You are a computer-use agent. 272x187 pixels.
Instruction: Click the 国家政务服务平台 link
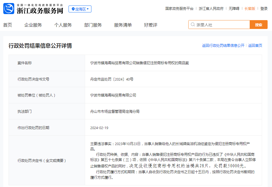coord(179,9)
